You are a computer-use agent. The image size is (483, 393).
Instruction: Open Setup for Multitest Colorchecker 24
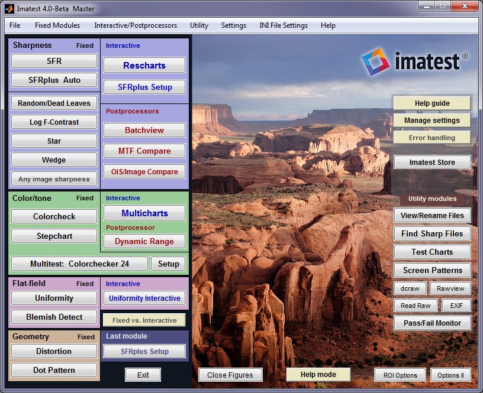coord(168,264)
